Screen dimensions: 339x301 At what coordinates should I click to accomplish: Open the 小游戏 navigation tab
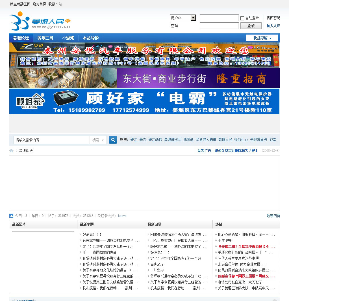[x=68, y=38]
